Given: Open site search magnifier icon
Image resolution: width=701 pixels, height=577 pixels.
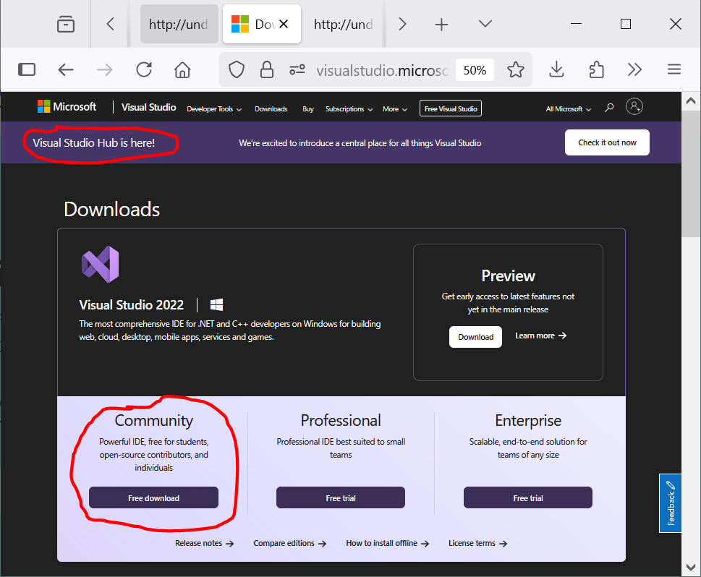Looking at the screenshot, I should click(609, 108).
